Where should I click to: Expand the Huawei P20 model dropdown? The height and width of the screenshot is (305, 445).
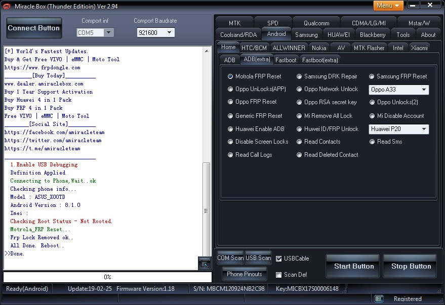398,129
